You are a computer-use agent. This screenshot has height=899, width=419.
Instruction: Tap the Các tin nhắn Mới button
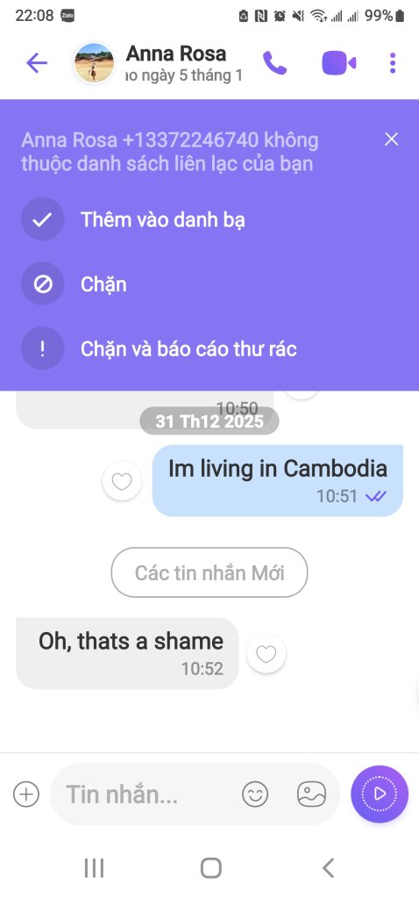[x=209, y=572]
